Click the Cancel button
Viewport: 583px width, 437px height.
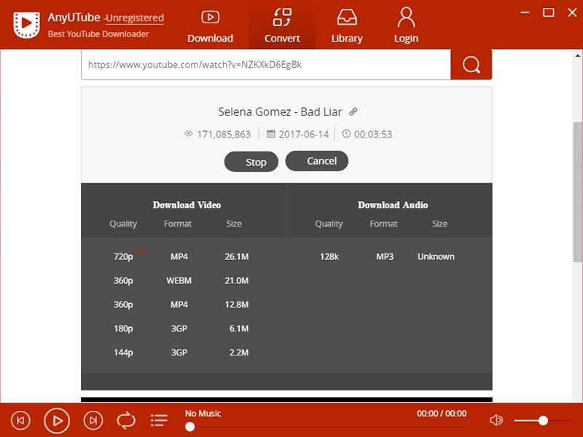click(317, 161)
